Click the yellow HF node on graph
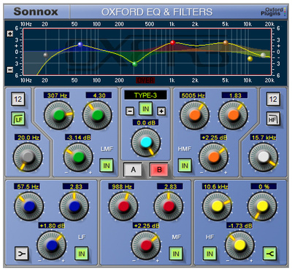 click(250, 58)
